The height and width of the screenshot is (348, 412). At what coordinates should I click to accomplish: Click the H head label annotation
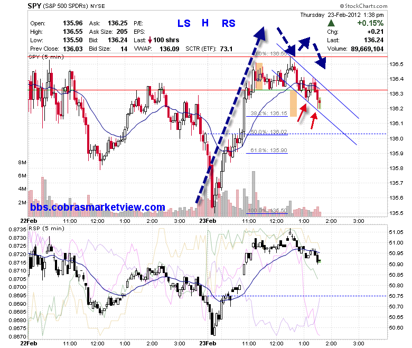(x=205, y=23)
